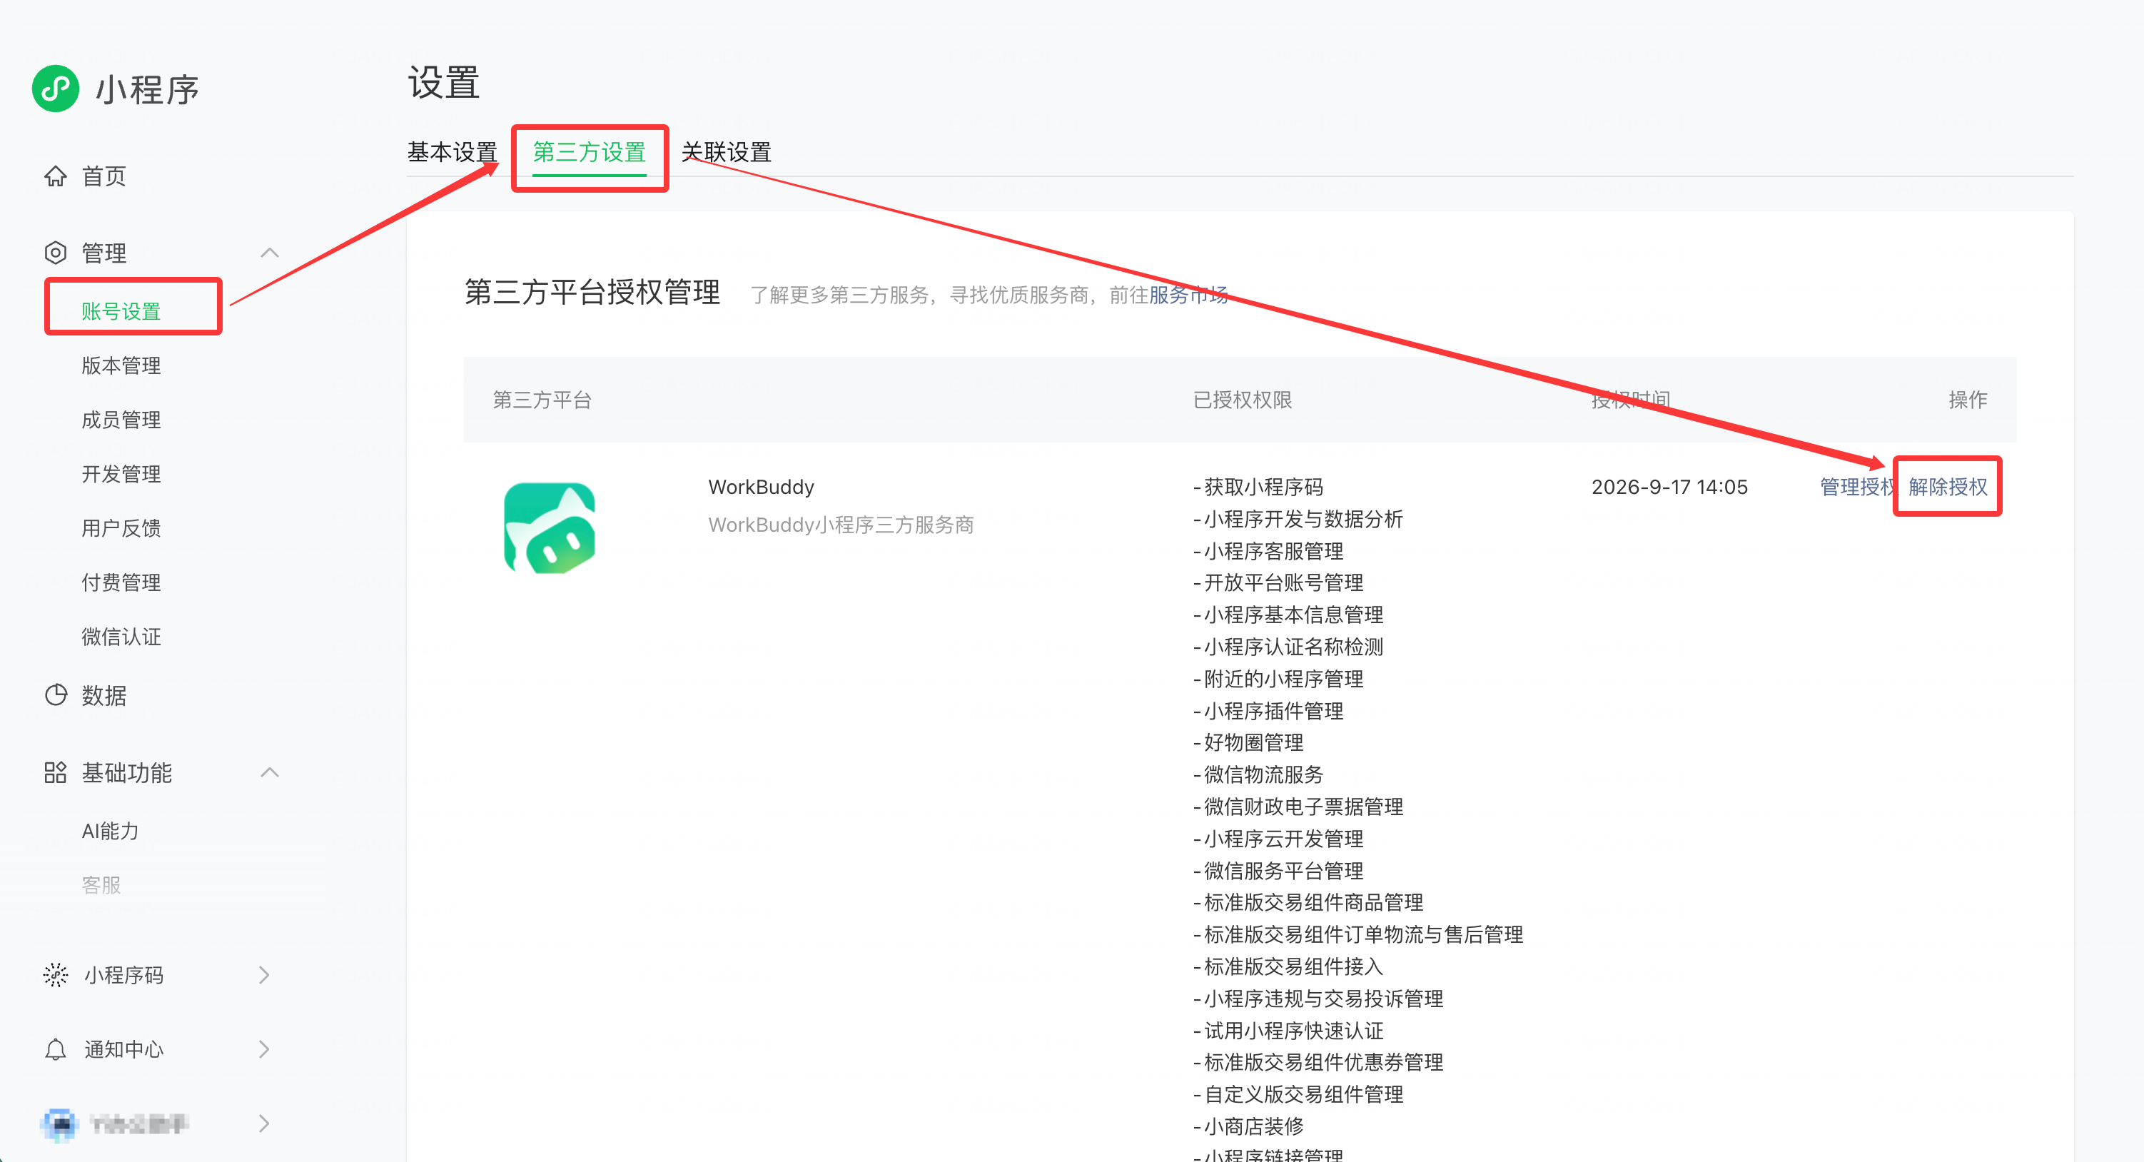Screen dimensions: 2144x1162
Task: Expand the 通知中心 arrow
Action: 264,1049
